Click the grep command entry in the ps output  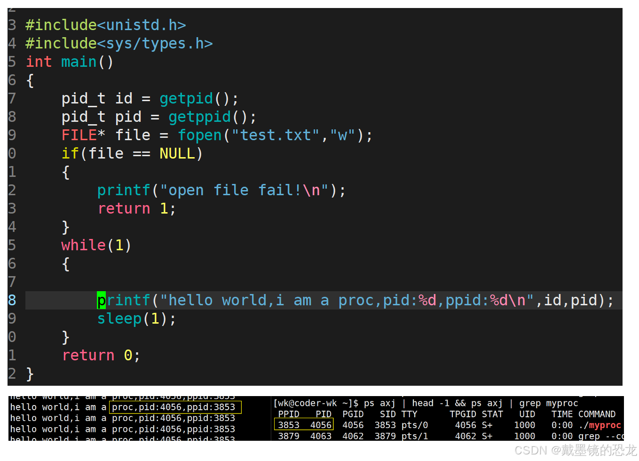tap(601, 436)
